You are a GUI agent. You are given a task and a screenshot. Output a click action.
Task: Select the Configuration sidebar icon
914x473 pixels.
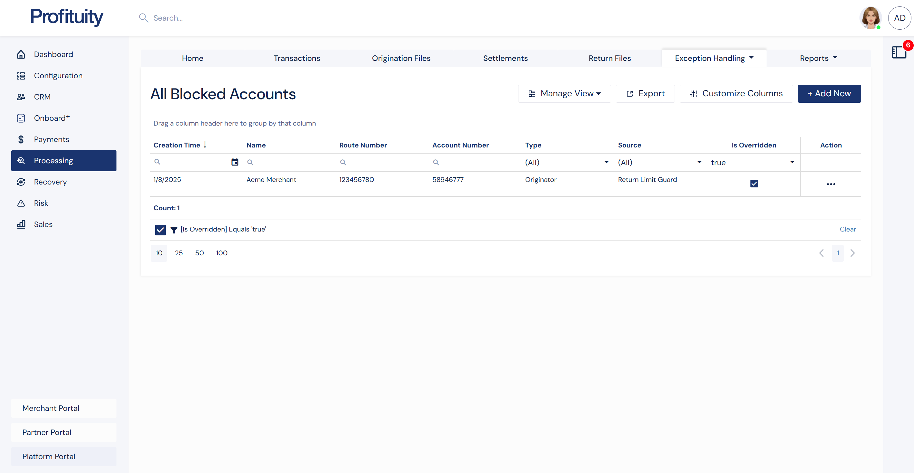(x=21, y=75)
